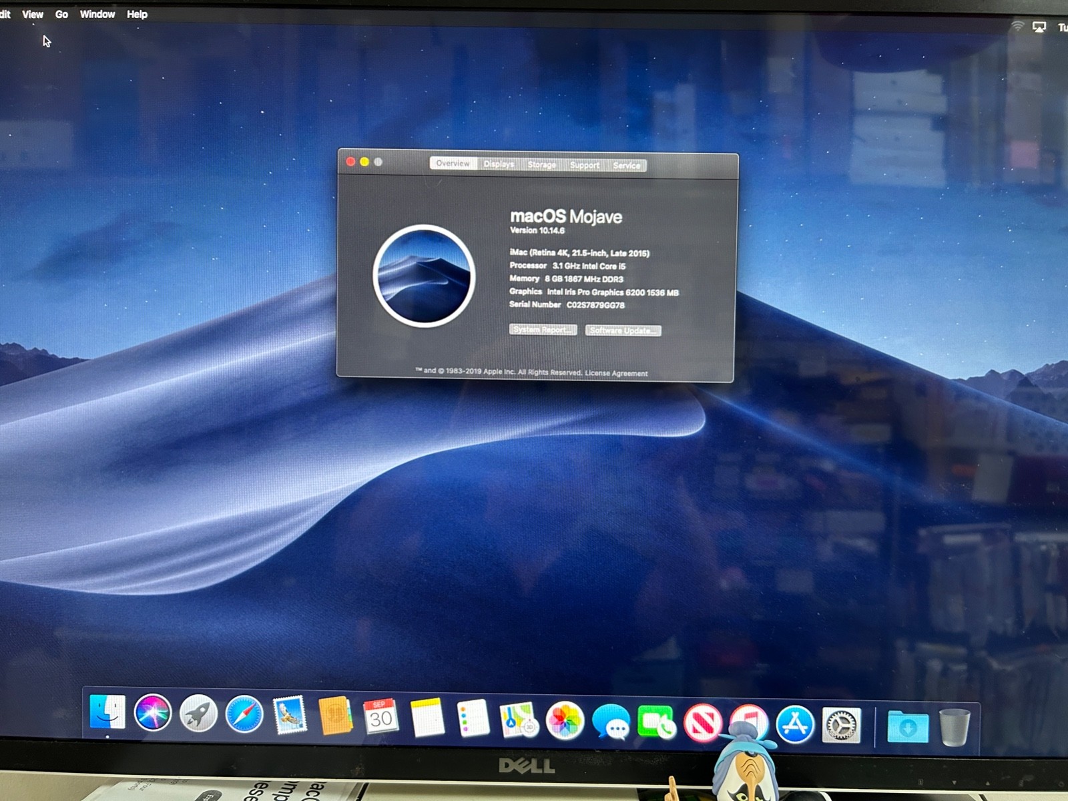The height and width of the screenshot is (801, 1068).
Task: Click the Software Update button
Action: point(623,330)
